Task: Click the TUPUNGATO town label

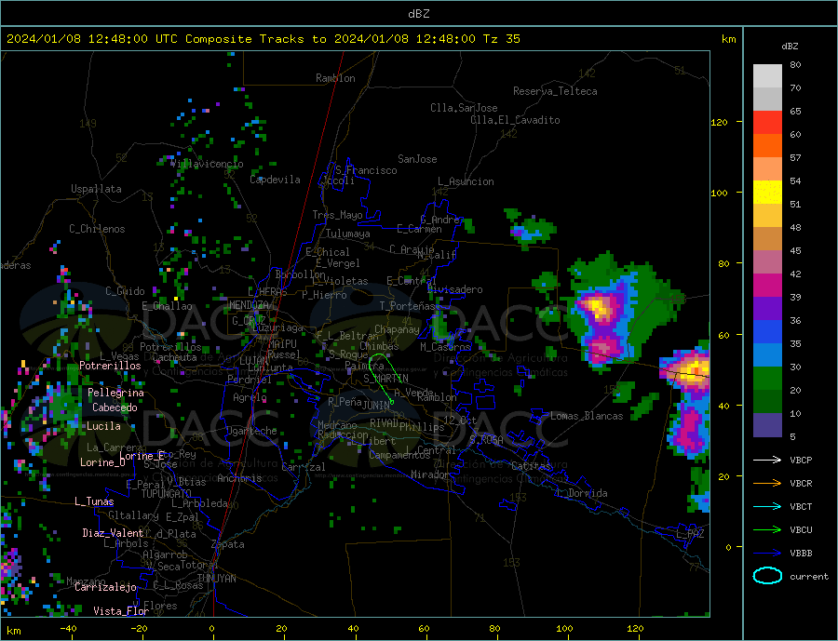Action: pos(167,494)
